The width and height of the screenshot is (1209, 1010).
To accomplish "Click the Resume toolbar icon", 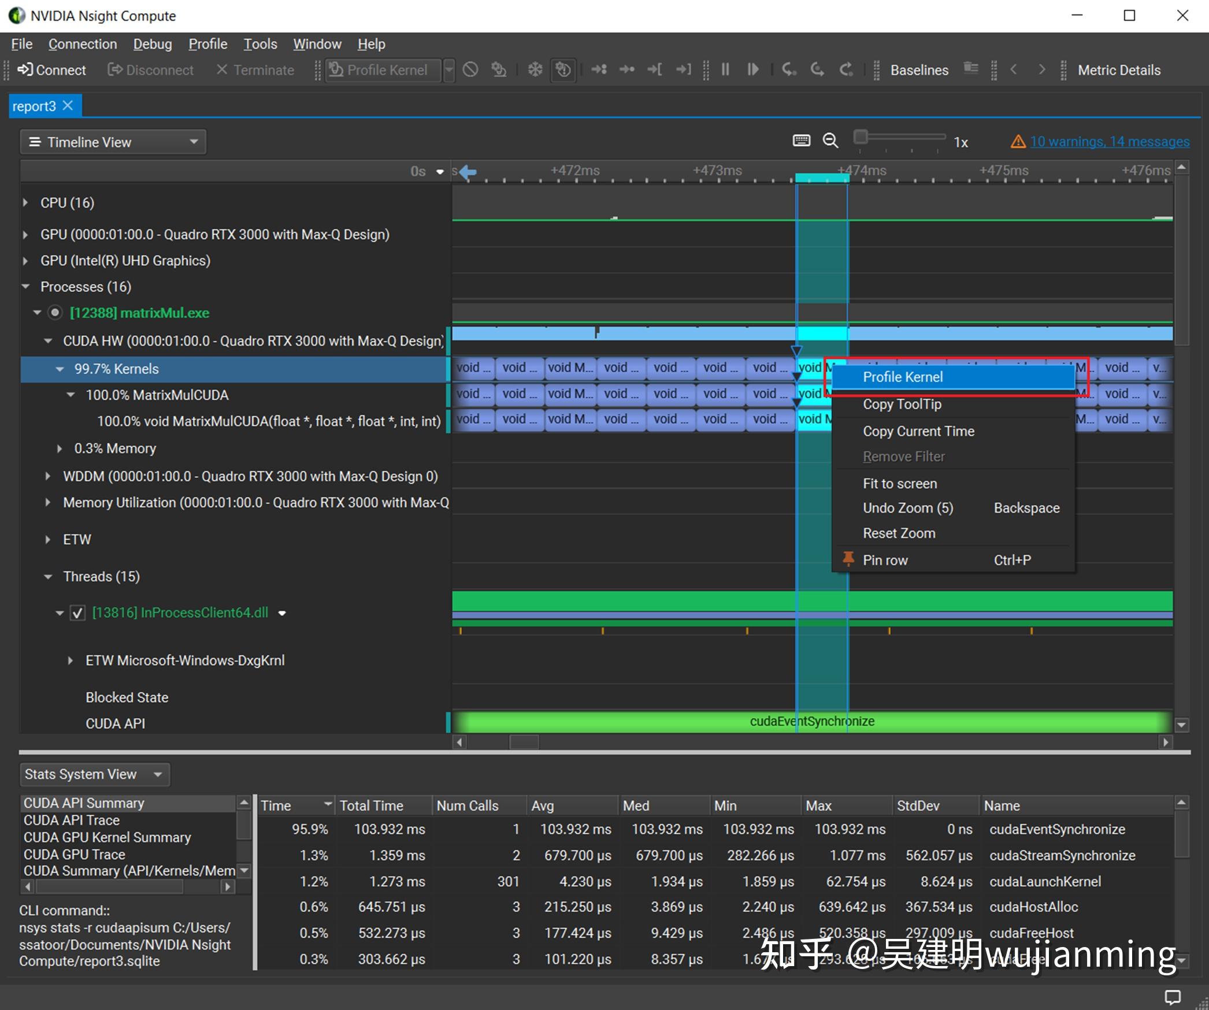I will click(752, 70).
